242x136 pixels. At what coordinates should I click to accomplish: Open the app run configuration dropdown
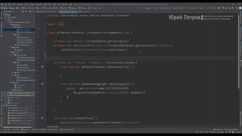pyautogui.click(x=149, y=8)
